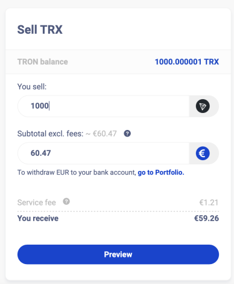234x284 pixels.
Task: Open the Service fee help icon
Action: pyautogui.click(x=66, y=201)
